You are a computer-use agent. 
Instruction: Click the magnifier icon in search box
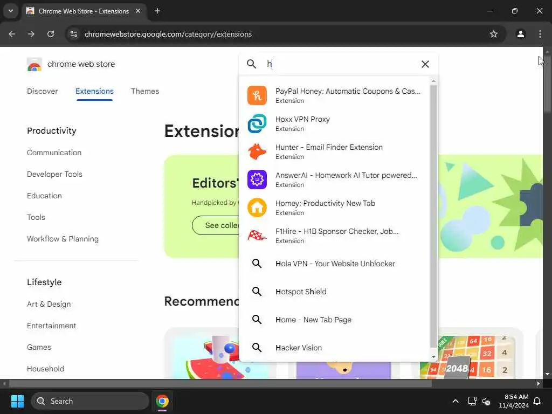tap(251, 64)
